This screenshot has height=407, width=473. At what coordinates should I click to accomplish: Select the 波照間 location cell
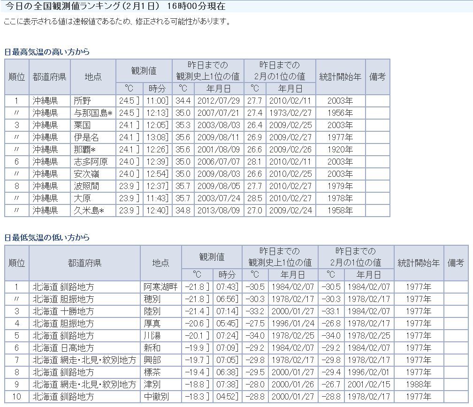(x=86, y=186)
